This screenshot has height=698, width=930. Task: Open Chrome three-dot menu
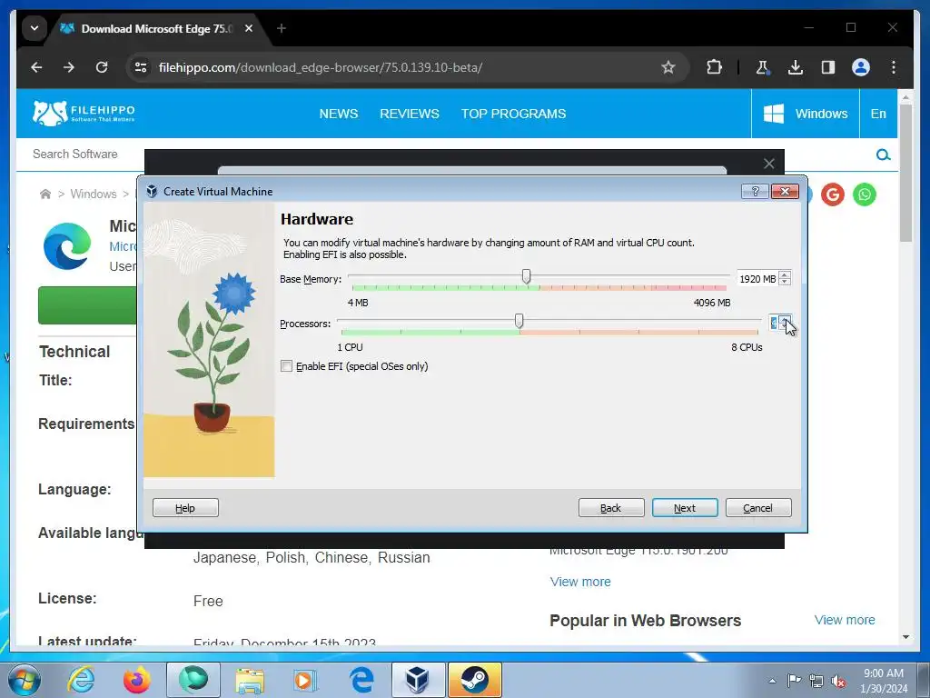[894, 67]
